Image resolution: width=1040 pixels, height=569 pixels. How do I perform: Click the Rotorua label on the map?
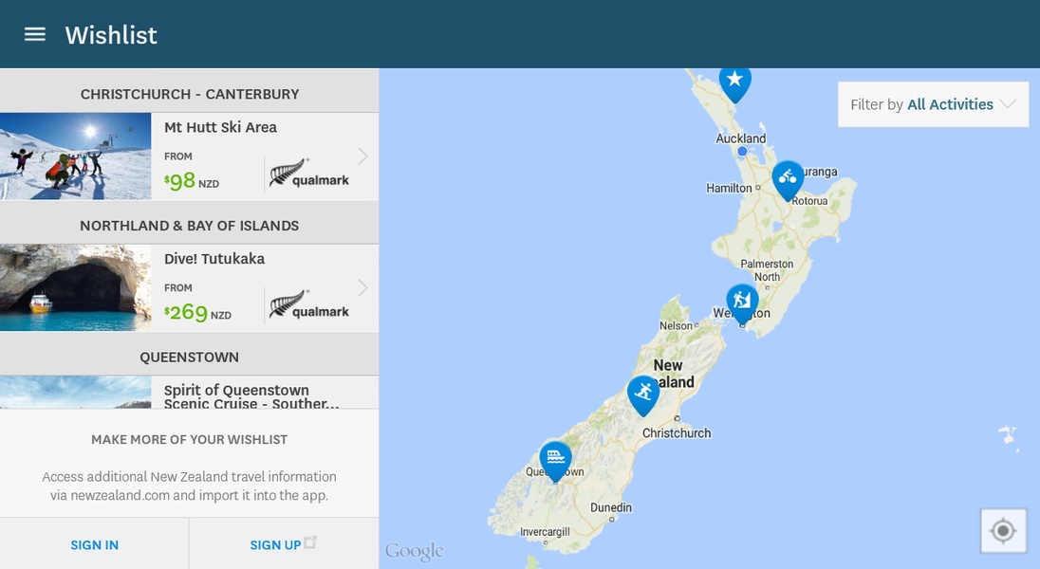point(809,200)
